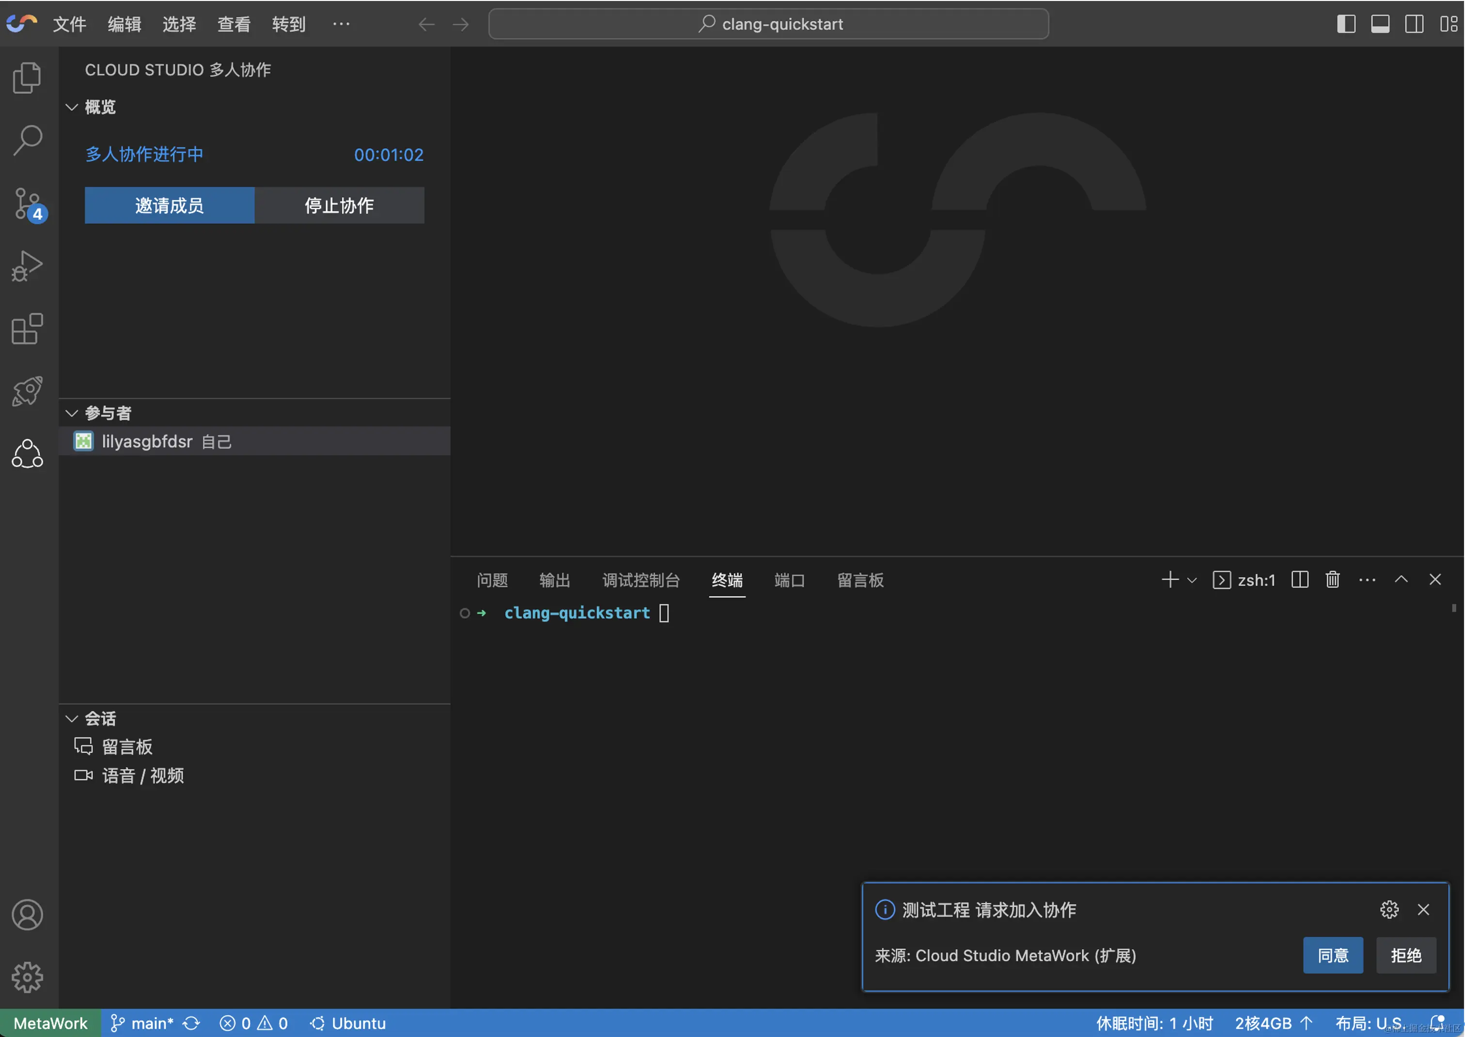Switch to the 调试控制台 tab
Viewport: 1465px width, 1037px height.
[640, 580]
